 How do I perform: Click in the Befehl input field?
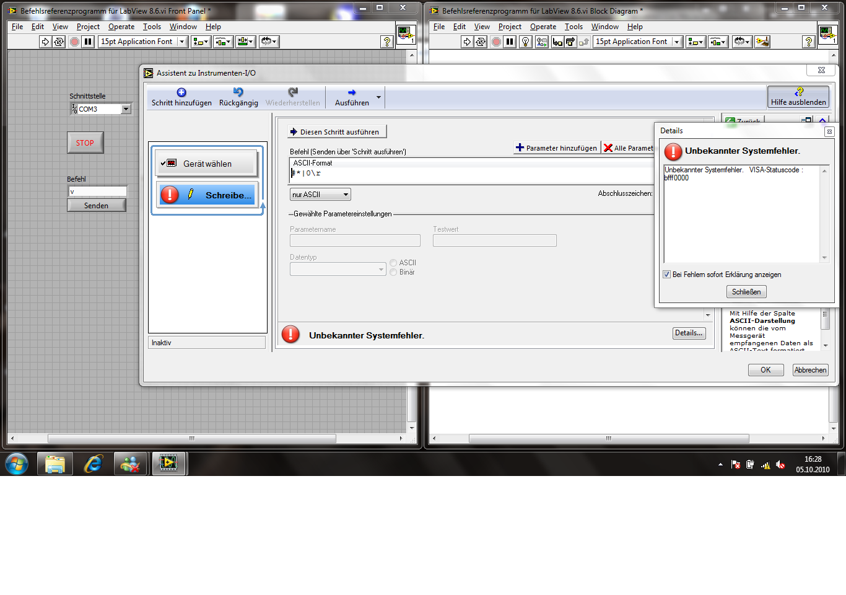tap(97, 192)
